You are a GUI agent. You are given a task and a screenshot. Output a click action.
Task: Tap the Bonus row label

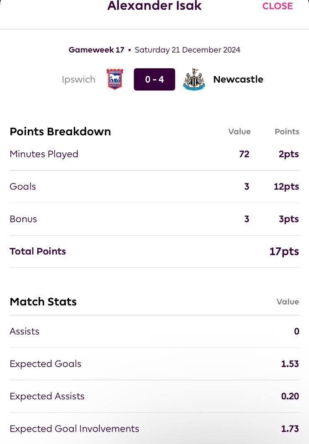pyautogui.click(x=23, y=219)
